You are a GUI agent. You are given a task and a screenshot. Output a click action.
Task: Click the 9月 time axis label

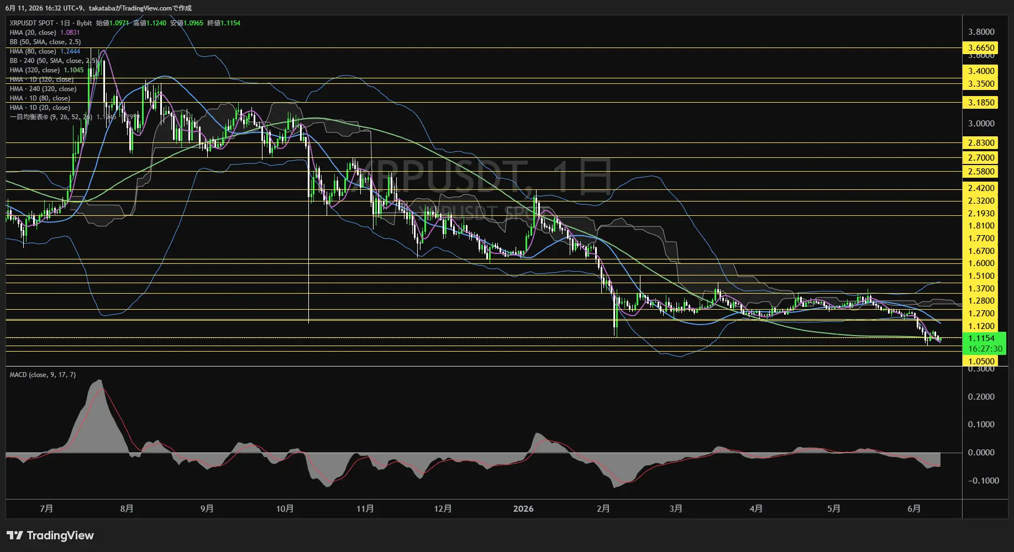207,508
